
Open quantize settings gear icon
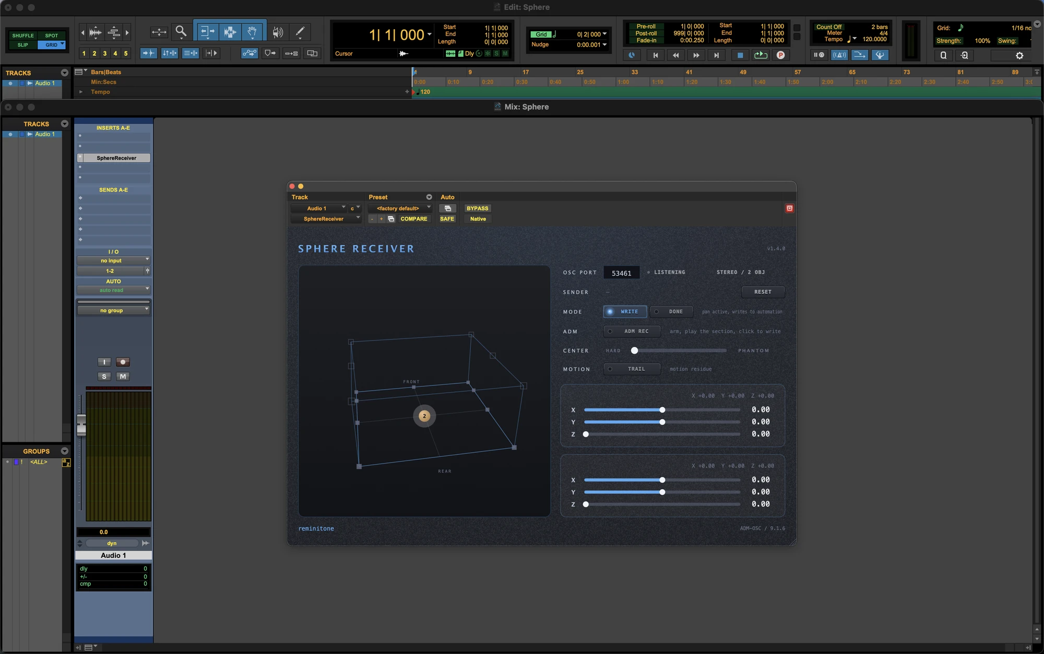pos(1019,55)
